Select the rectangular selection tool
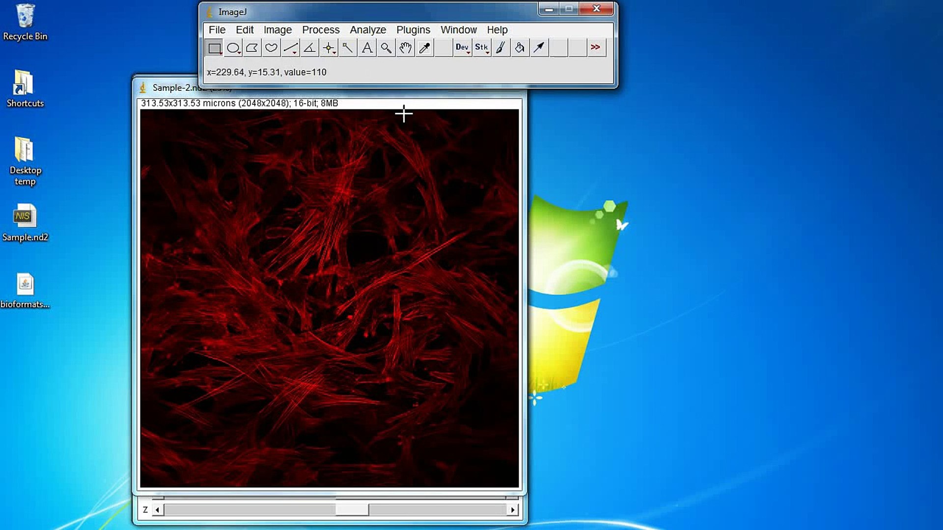 click(214, 47)
